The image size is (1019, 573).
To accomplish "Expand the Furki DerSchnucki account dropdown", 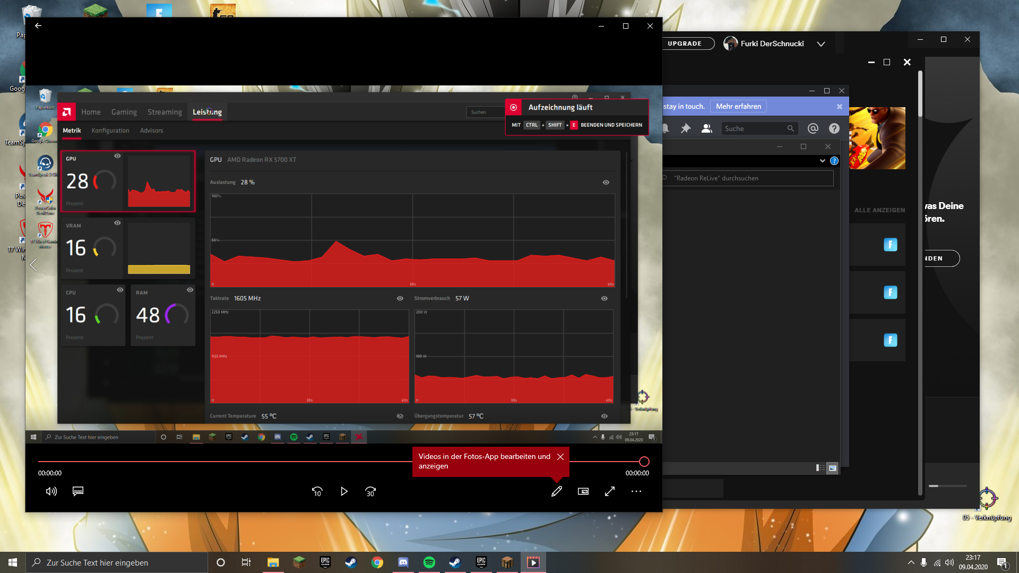I will tap(821, 44).
